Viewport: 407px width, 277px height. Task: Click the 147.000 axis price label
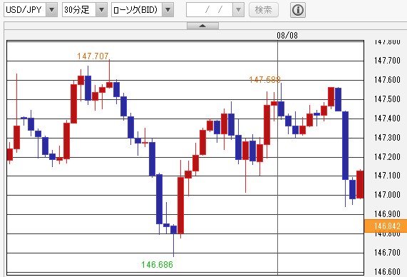pyautogui.click(x=387, y=195)
